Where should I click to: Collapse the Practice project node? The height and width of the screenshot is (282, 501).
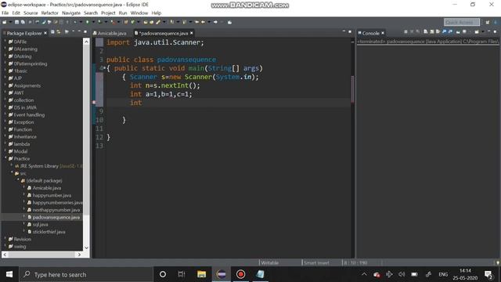click(5, 158)
